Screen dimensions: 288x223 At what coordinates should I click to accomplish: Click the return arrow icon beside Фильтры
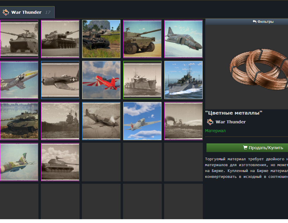[255, 21]
